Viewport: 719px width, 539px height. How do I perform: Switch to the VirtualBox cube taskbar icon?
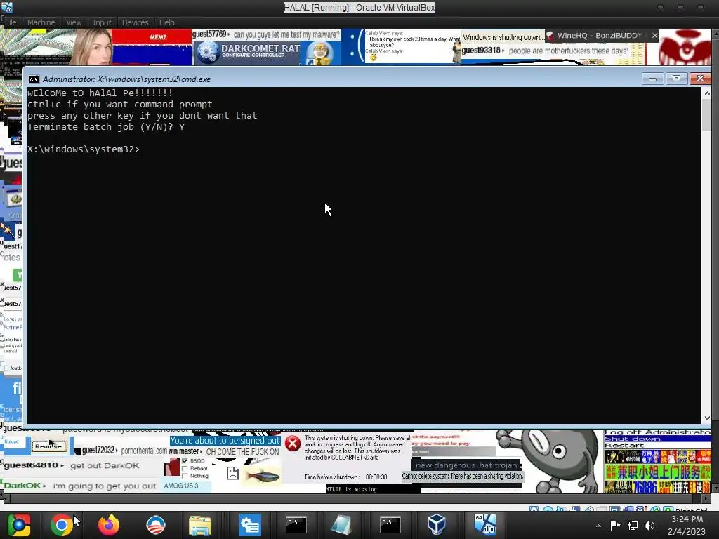[436, 524]
